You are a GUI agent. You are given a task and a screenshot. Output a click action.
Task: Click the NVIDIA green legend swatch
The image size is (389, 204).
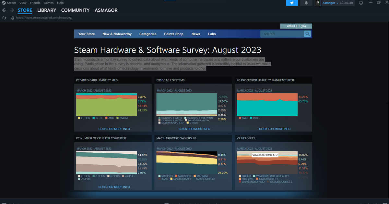(x=117, y=118)
